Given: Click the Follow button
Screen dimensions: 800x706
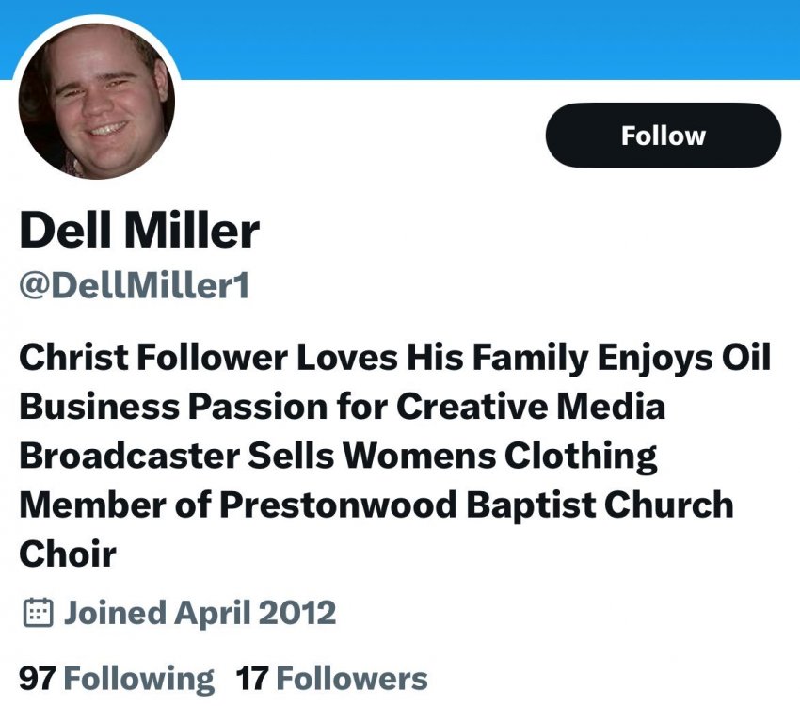Looking at the screenshot, I should click(663, 136).
